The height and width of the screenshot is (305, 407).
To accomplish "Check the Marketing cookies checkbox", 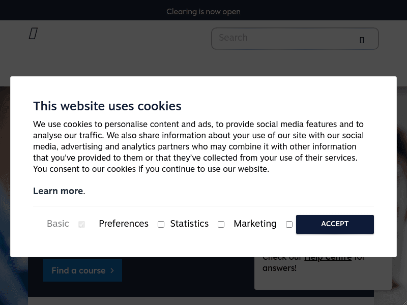I will (x=289, y=224).
